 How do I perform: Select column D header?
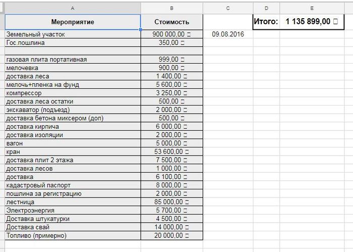pos(266,8)
